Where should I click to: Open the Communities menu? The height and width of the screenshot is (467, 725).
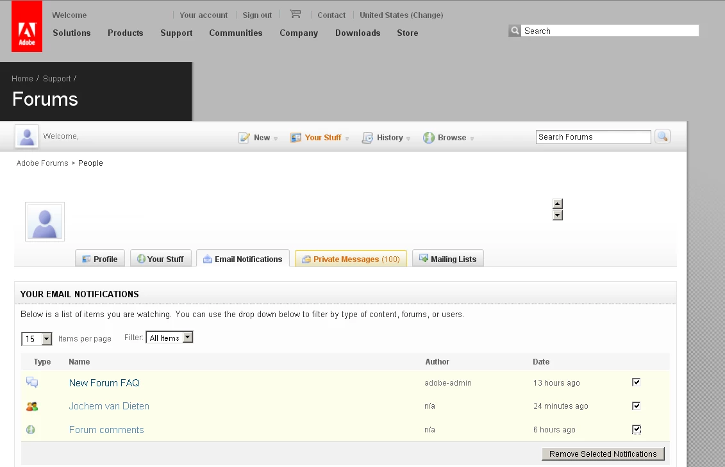(x=236, y=33)
